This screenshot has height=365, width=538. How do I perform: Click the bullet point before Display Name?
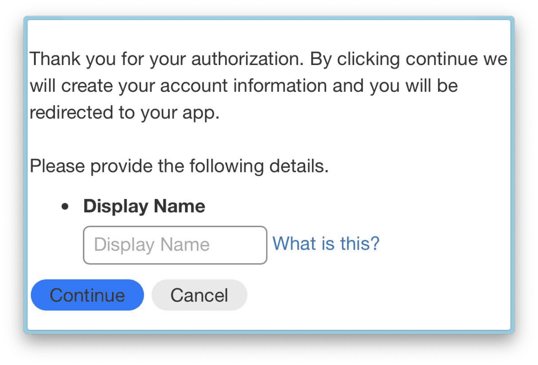click(x=65, y=207)
